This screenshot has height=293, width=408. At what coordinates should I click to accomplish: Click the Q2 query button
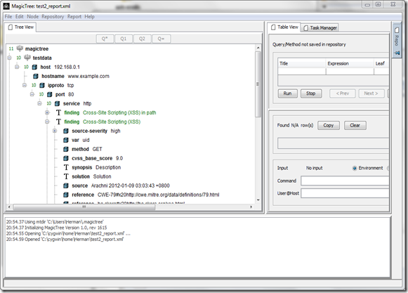pos(142,39)
